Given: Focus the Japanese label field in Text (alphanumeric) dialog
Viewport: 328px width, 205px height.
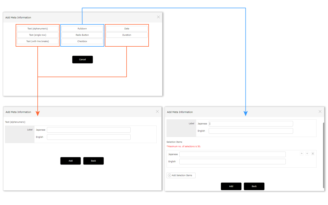Looking at the screenshot, I should tap(89, 130).
